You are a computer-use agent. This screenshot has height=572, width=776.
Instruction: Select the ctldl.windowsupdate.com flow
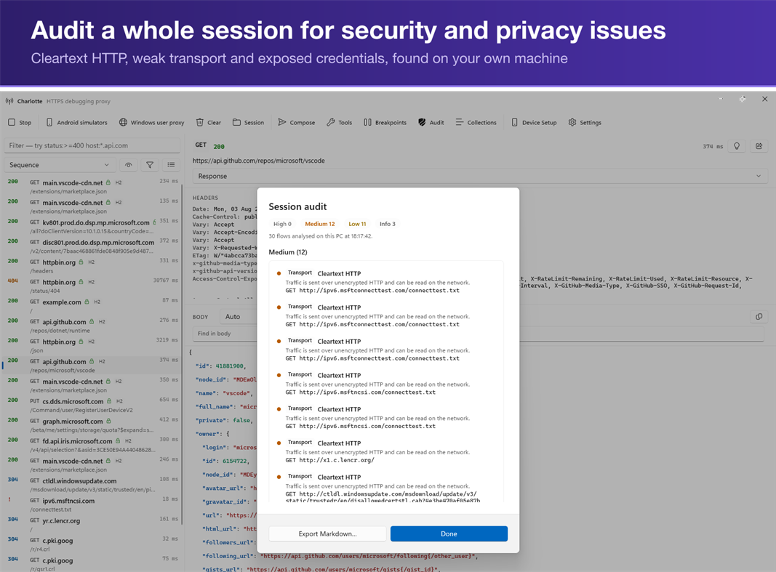[92, 485]
